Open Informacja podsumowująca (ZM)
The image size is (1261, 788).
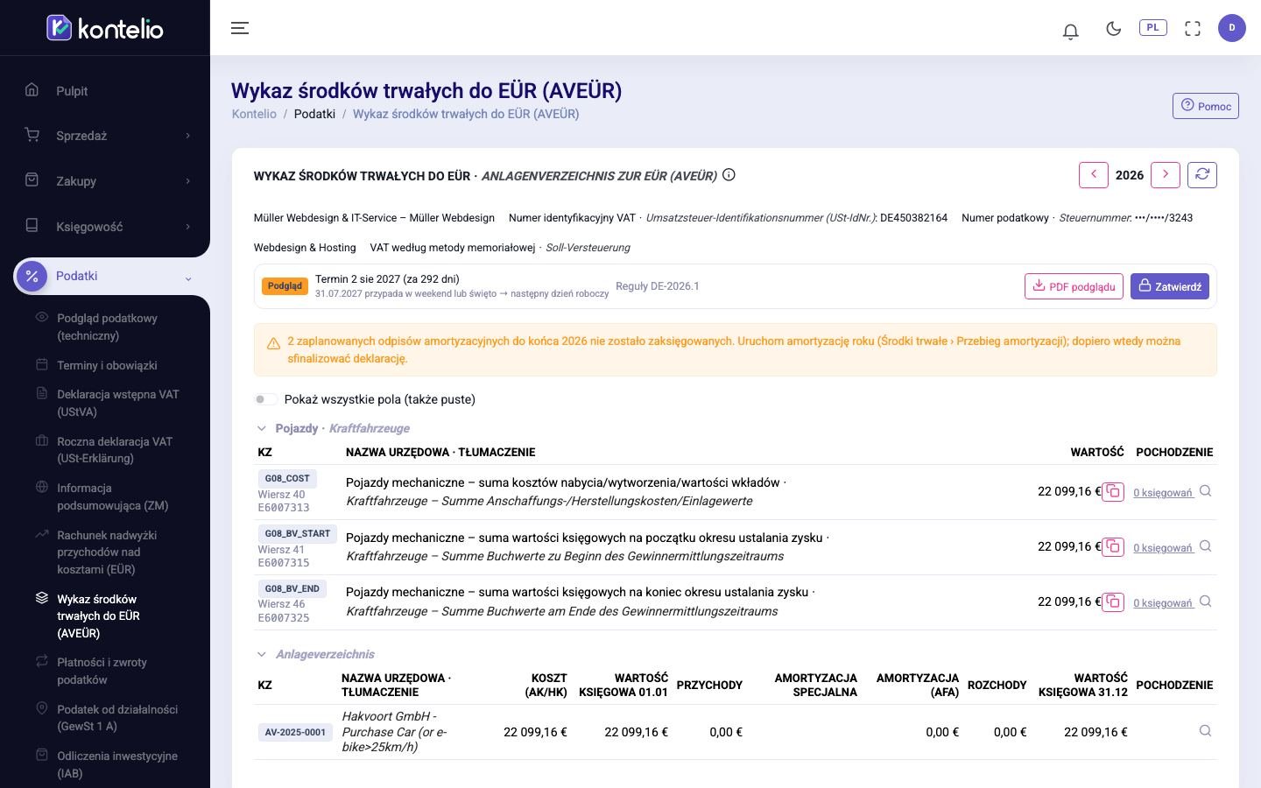coord(112,496)
